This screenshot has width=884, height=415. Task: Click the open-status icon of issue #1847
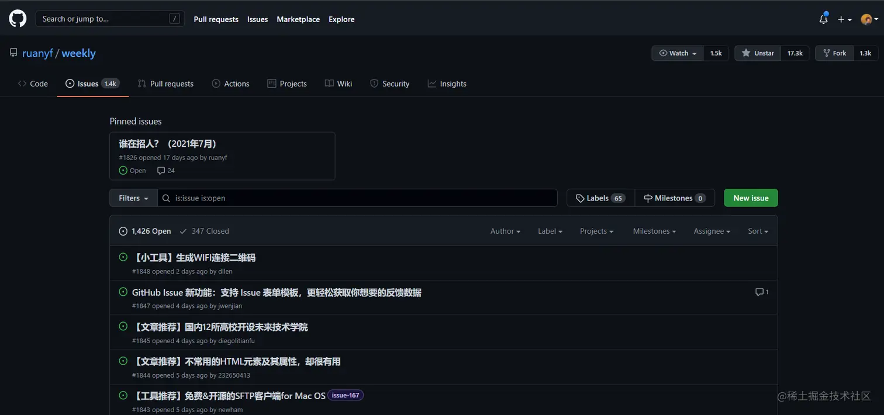123,292
